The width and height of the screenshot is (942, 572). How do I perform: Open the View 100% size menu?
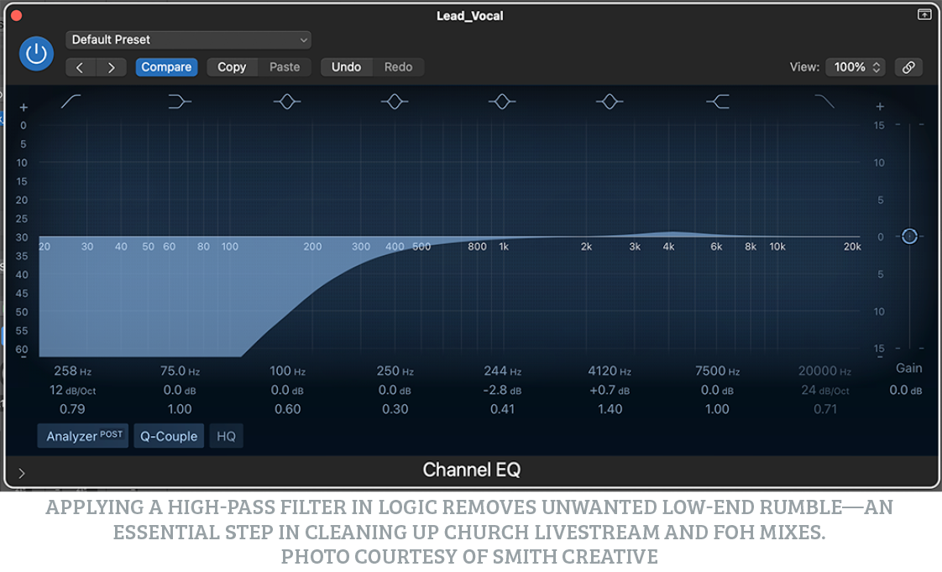[x=856, y=67]
